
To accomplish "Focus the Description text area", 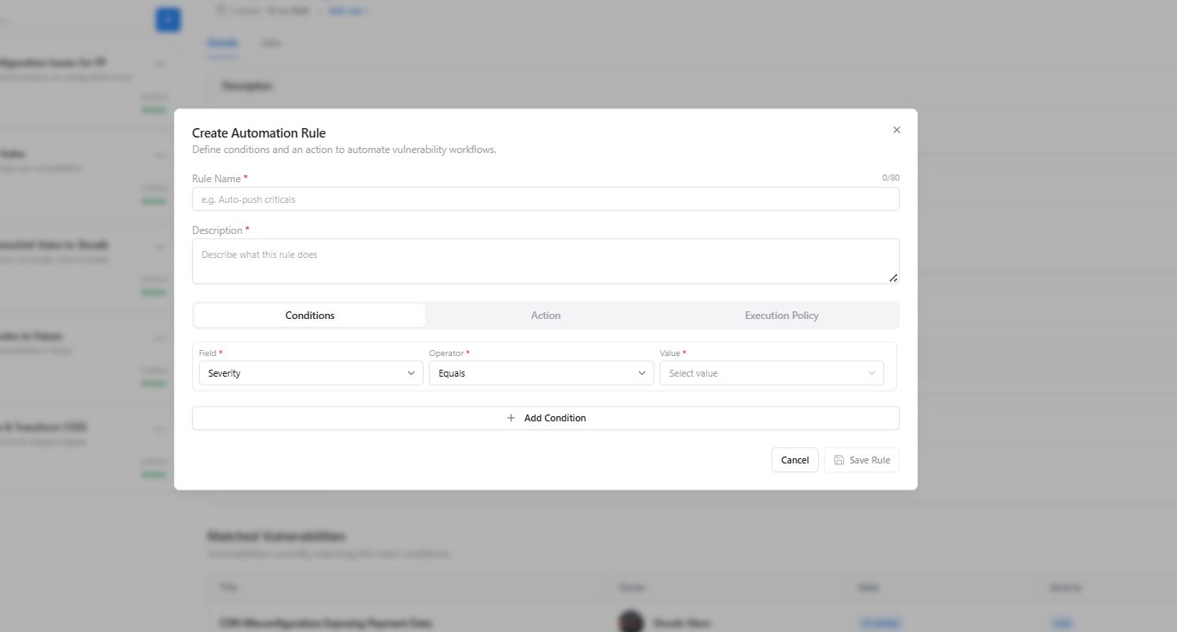I will point(545,261).
